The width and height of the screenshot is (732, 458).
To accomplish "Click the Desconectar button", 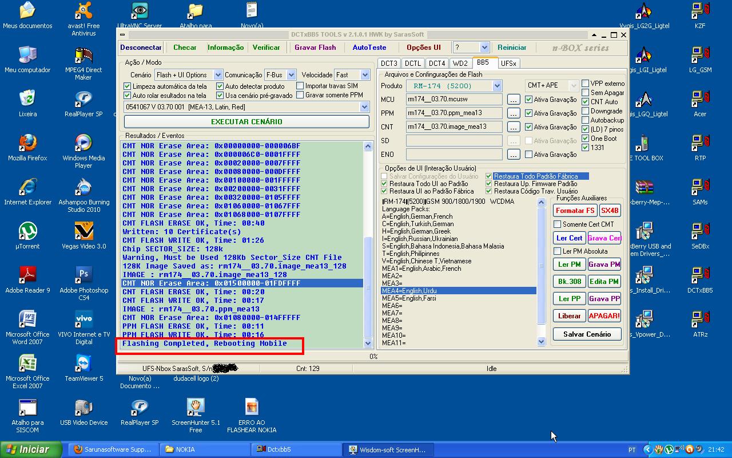I will tap(141, 48).
